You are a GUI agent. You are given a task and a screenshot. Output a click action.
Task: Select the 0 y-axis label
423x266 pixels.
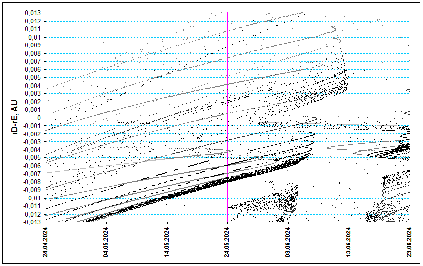click(39, 118)
